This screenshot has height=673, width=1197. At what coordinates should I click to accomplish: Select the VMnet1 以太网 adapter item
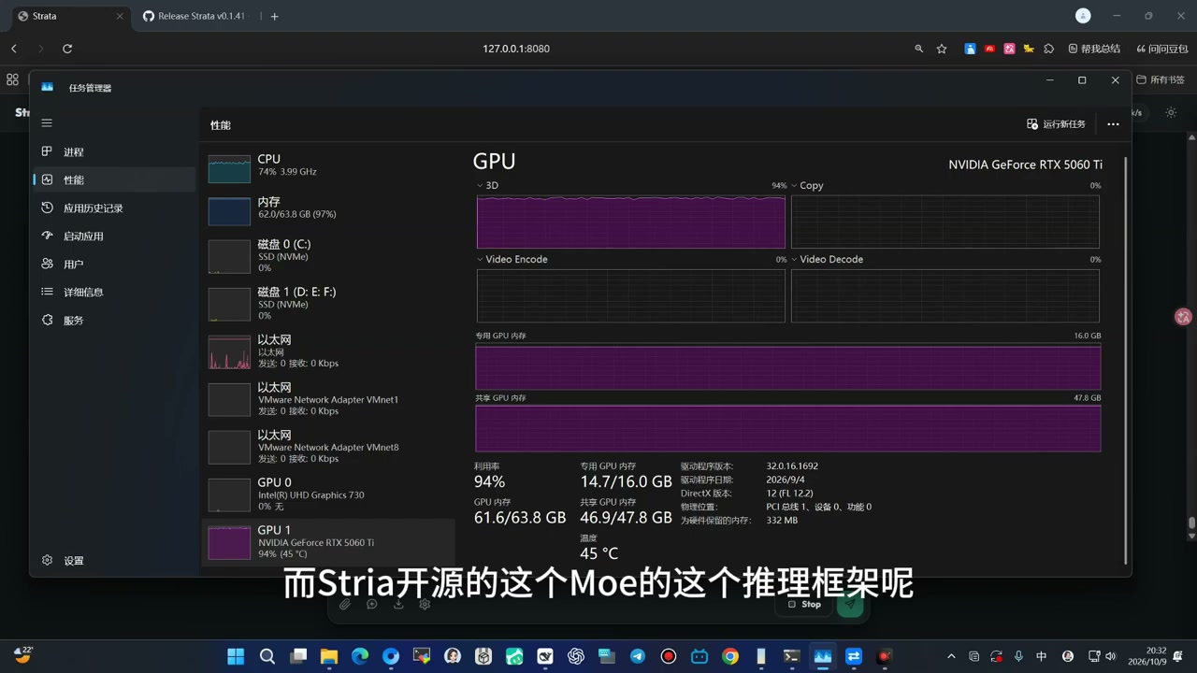pyautogui.click(x=328, y=399)
